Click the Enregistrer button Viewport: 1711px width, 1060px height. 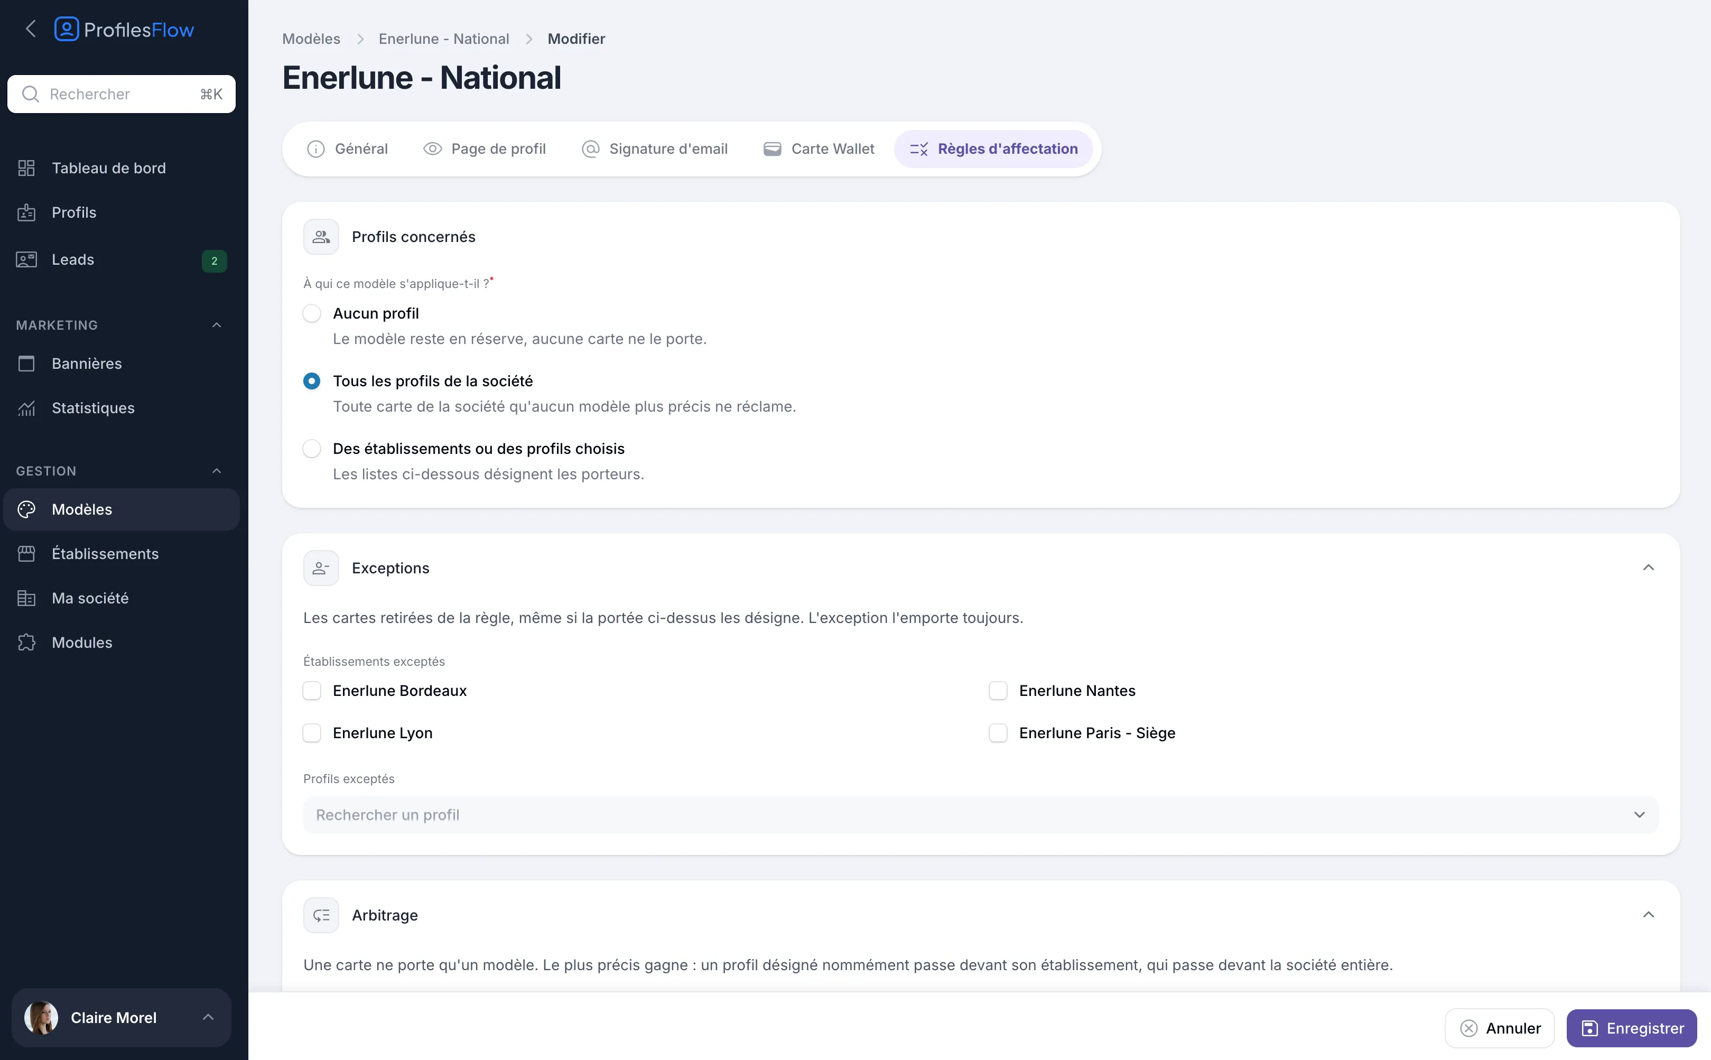point(1631,1028)
